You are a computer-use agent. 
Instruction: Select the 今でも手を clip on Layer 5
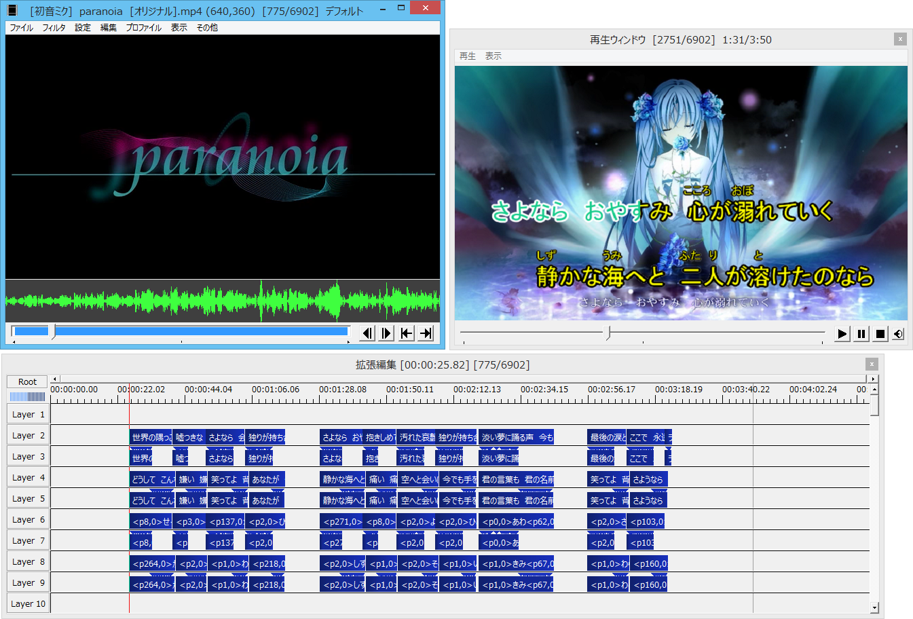[459, 500]
